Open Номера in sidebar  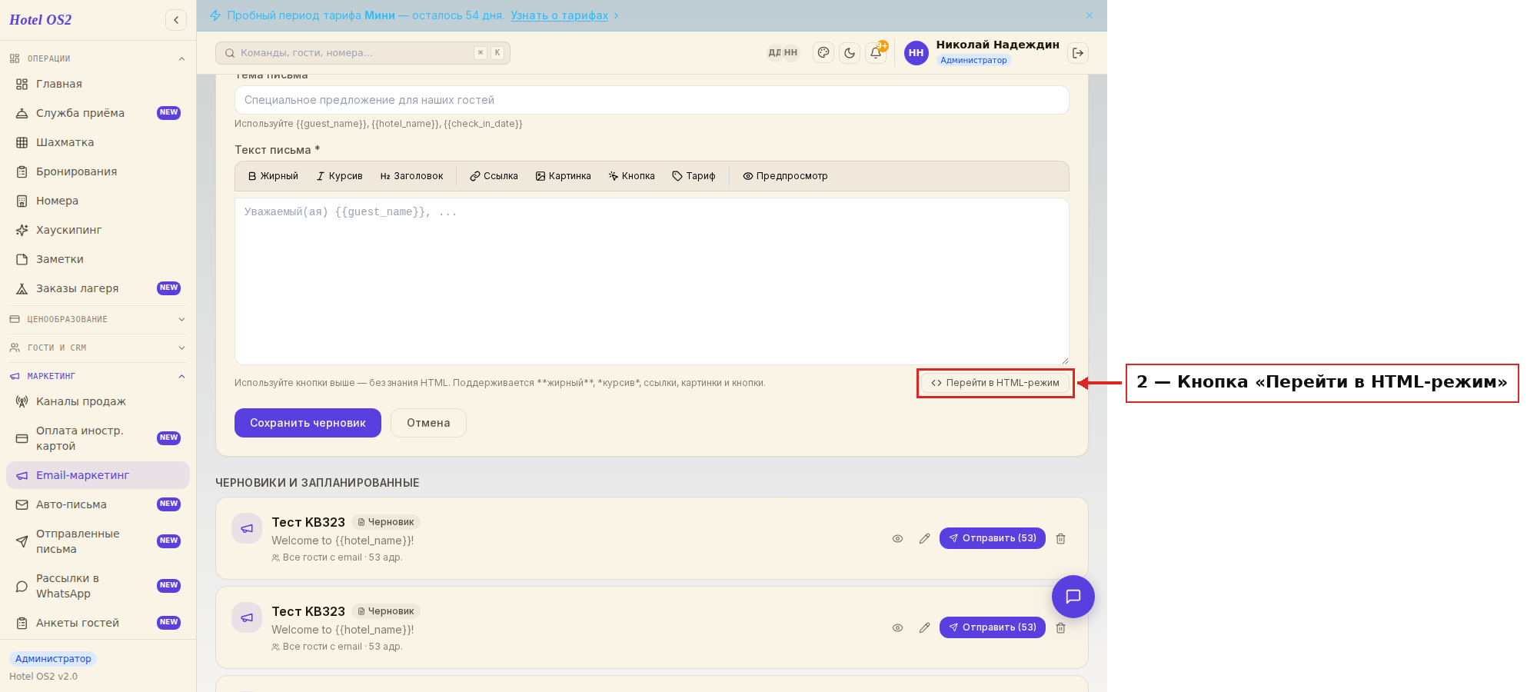(x=98, y=201)
